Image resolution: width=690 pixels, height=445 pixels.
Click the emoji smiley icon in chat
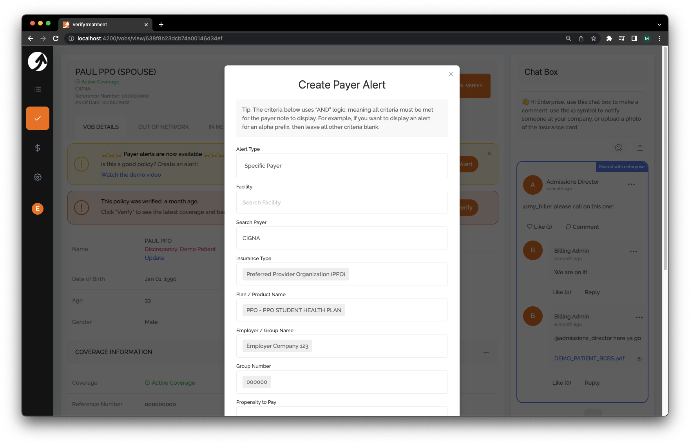coord(619,148)
